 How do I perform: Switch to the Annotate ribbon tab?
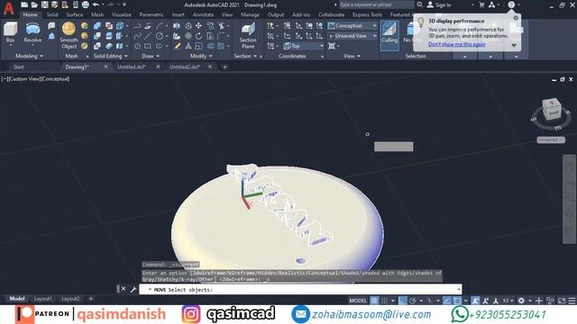pyautogui.click(x=203, y=14)
